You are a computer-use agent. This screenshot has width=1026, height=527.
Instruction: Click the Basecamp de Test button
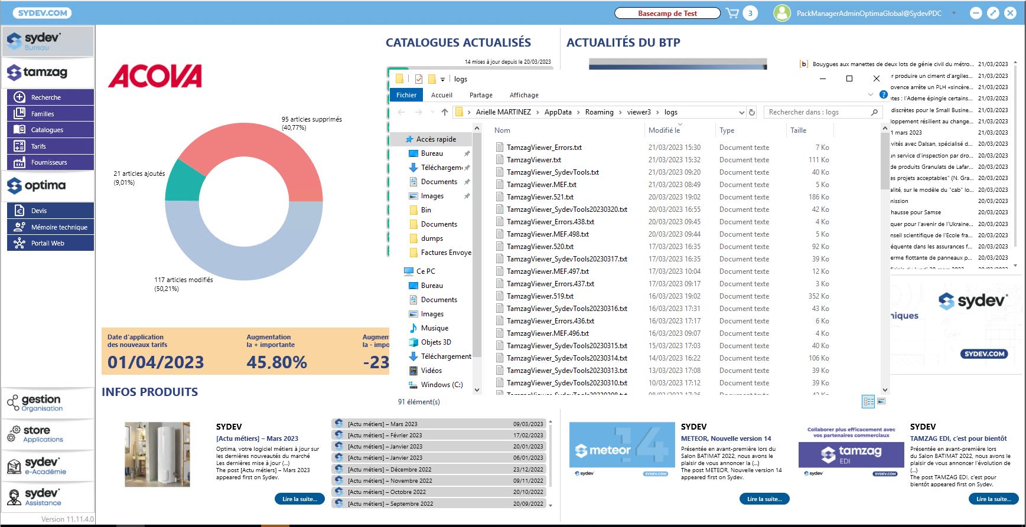tap(667, 13)
